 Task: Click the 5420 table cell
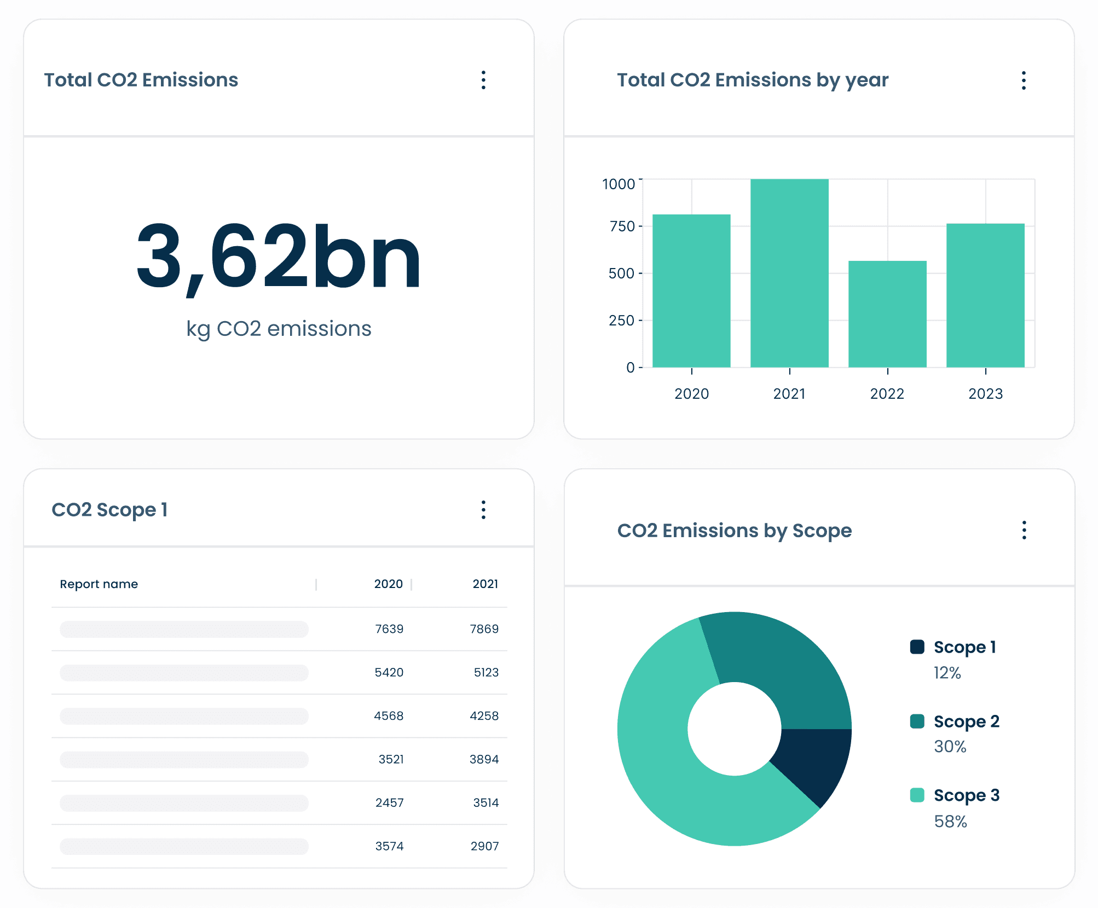coord(389,672)
